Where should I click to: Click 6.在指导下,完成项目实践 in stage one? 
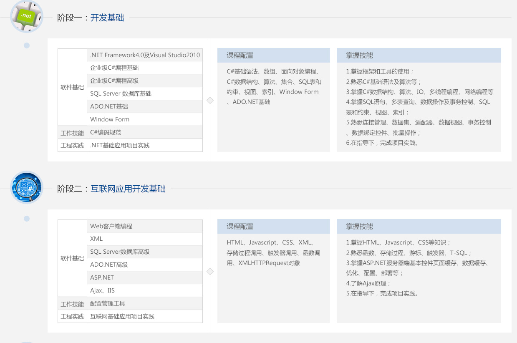tap(382, 143)
